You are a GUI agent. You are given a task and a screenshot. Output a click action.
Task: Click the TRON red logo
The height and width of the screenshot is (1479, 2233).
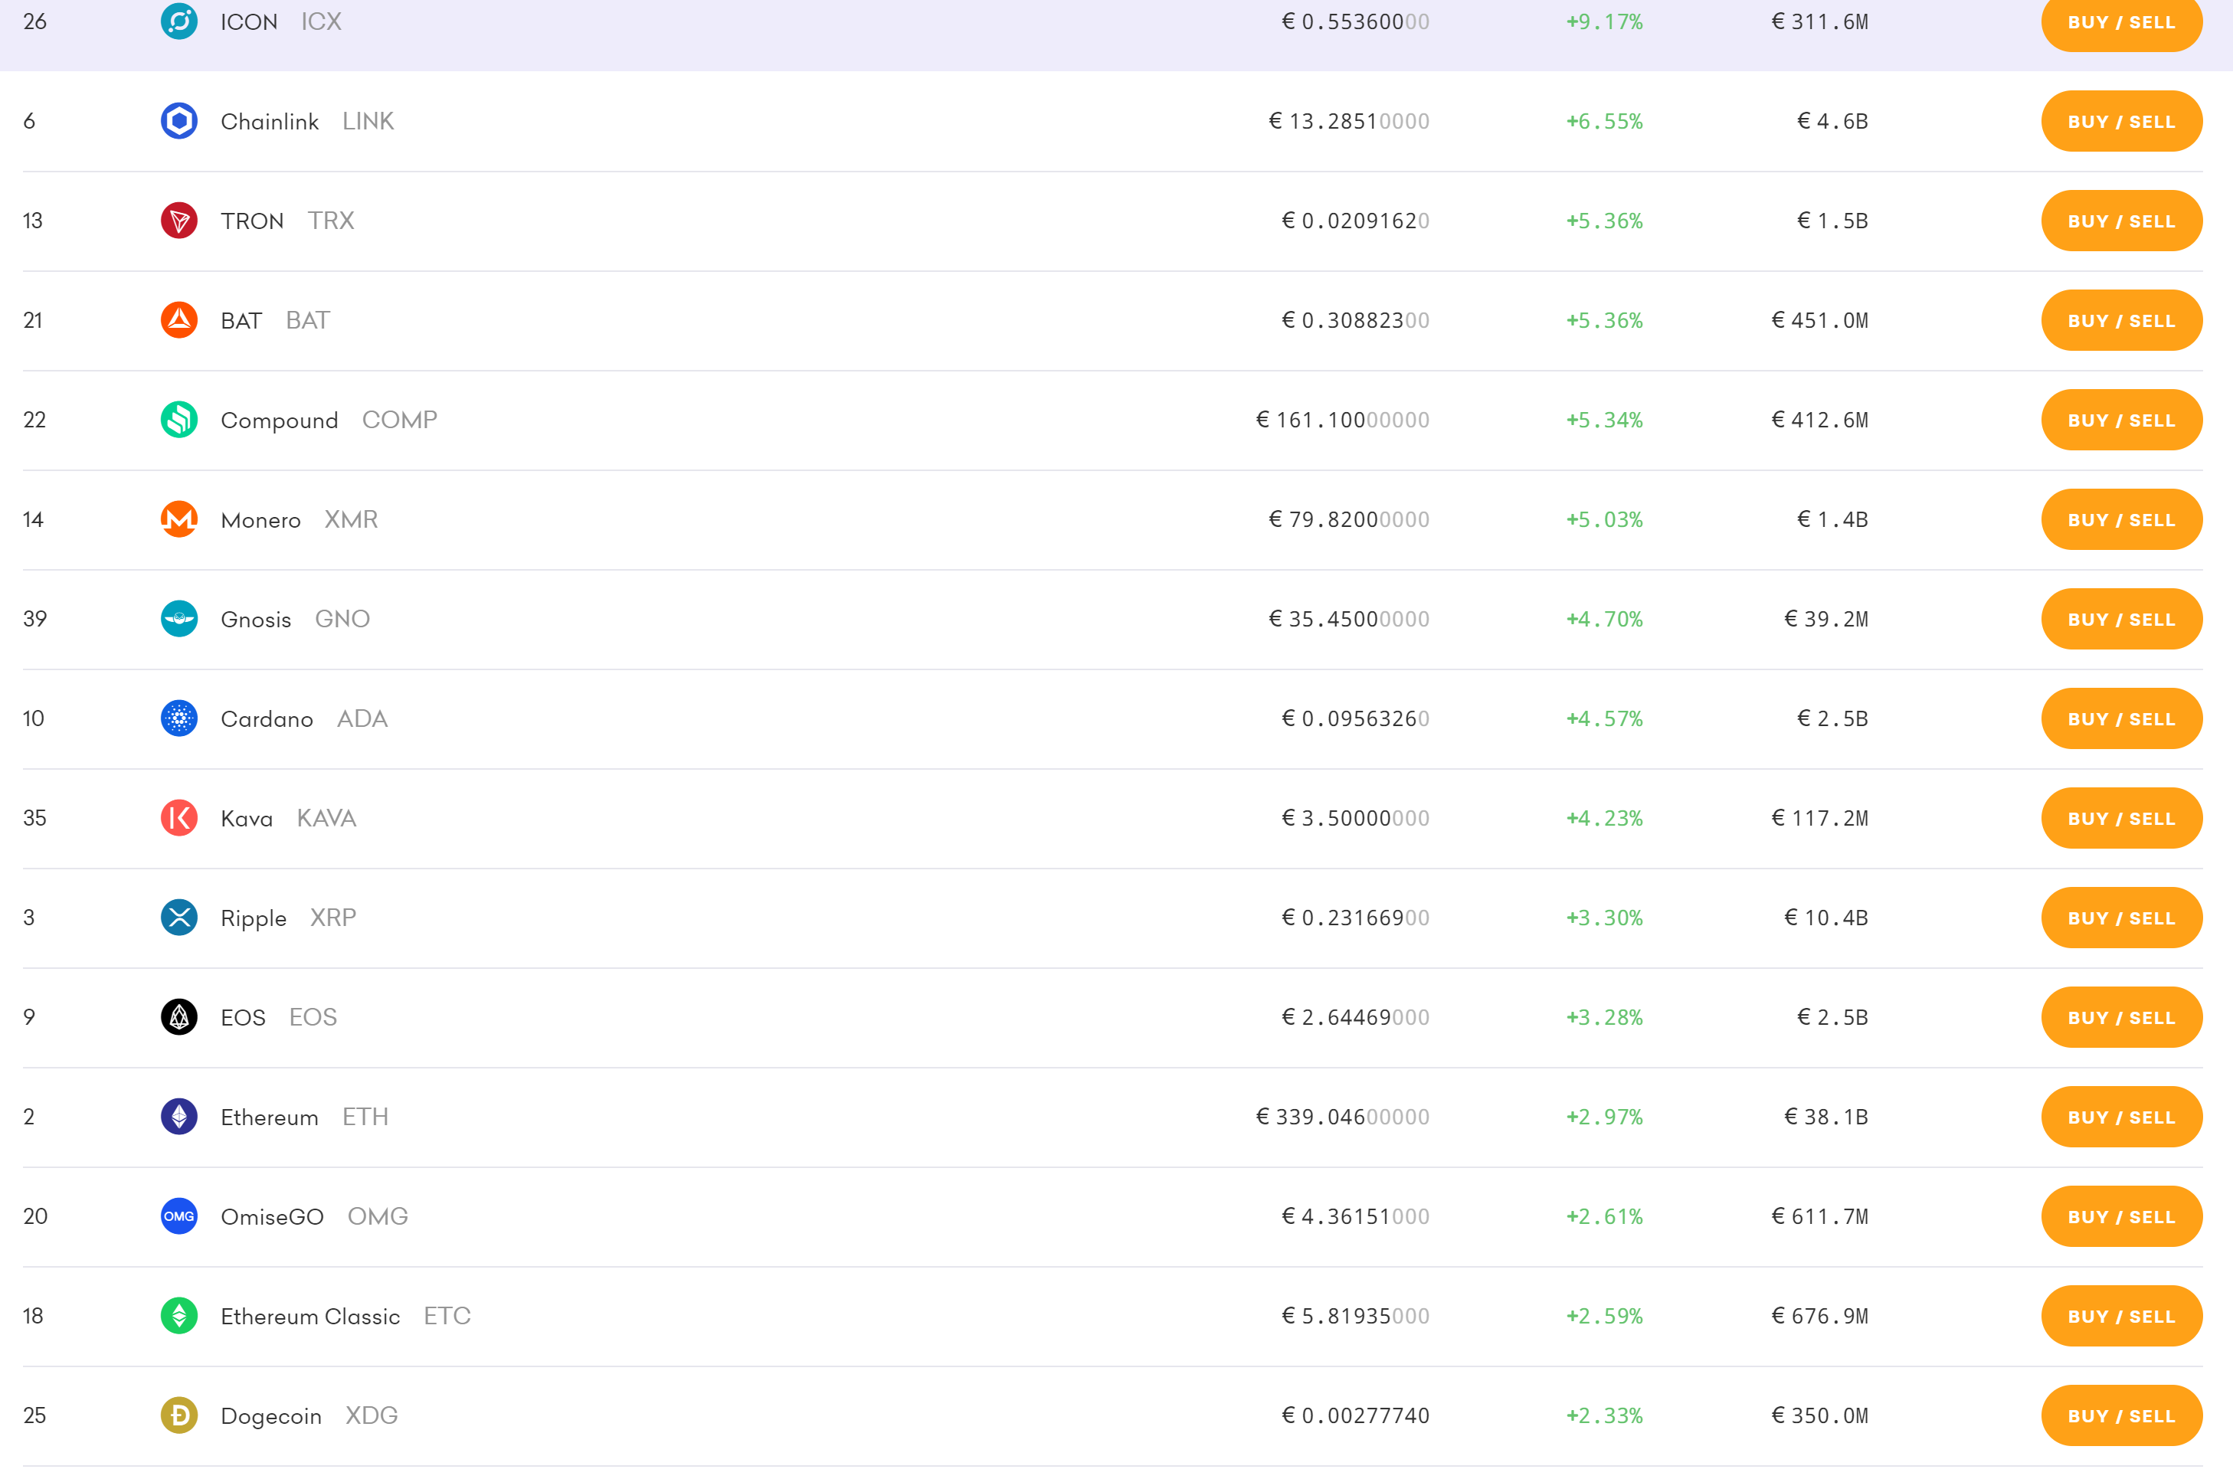point(179,221)
